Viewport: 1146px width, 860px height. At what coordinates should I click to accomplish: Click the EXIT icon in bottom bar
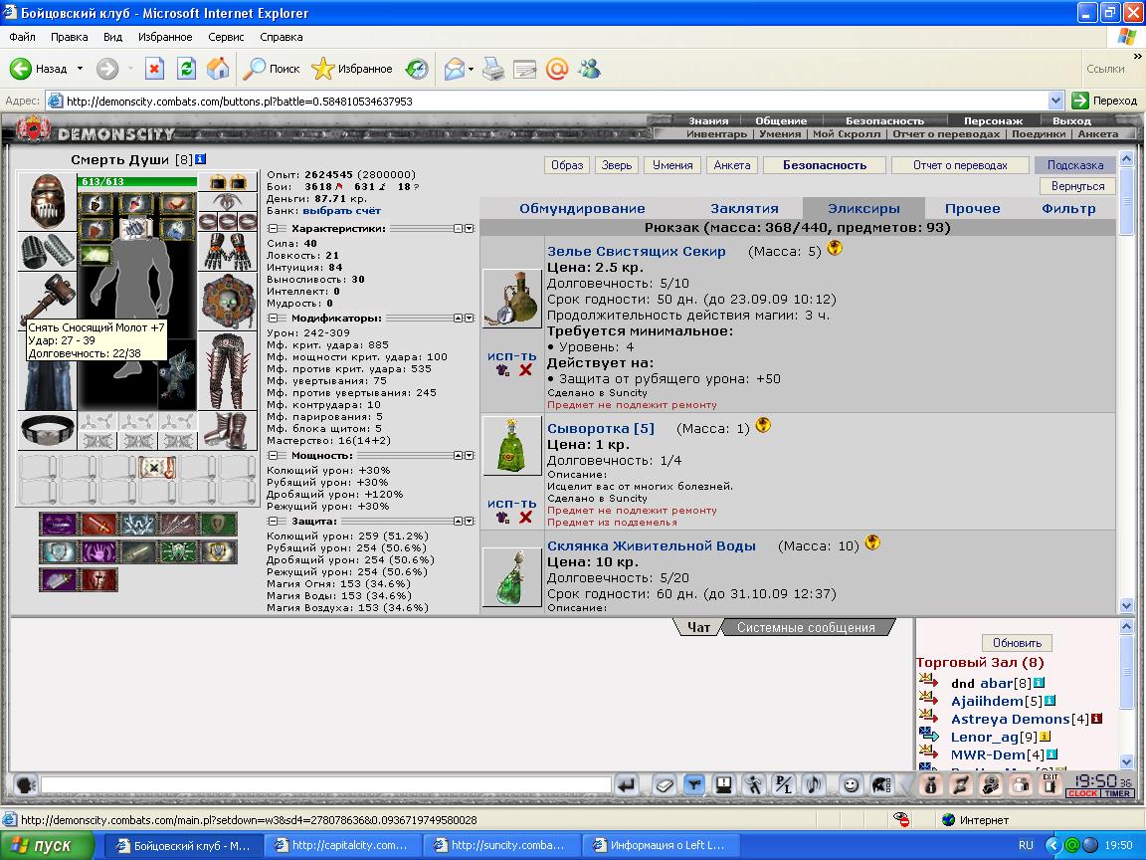[1050, 784]
